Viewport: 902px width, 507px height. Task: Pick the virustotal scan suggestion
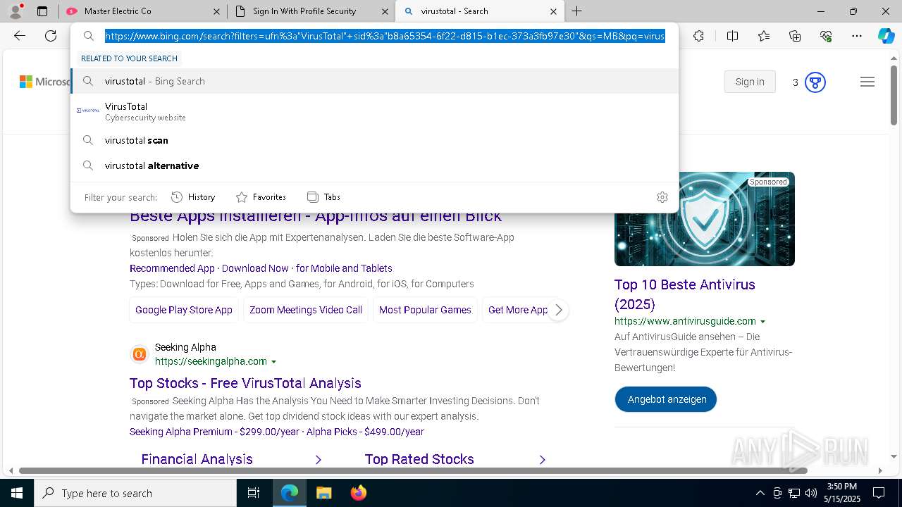pos(374,140)
